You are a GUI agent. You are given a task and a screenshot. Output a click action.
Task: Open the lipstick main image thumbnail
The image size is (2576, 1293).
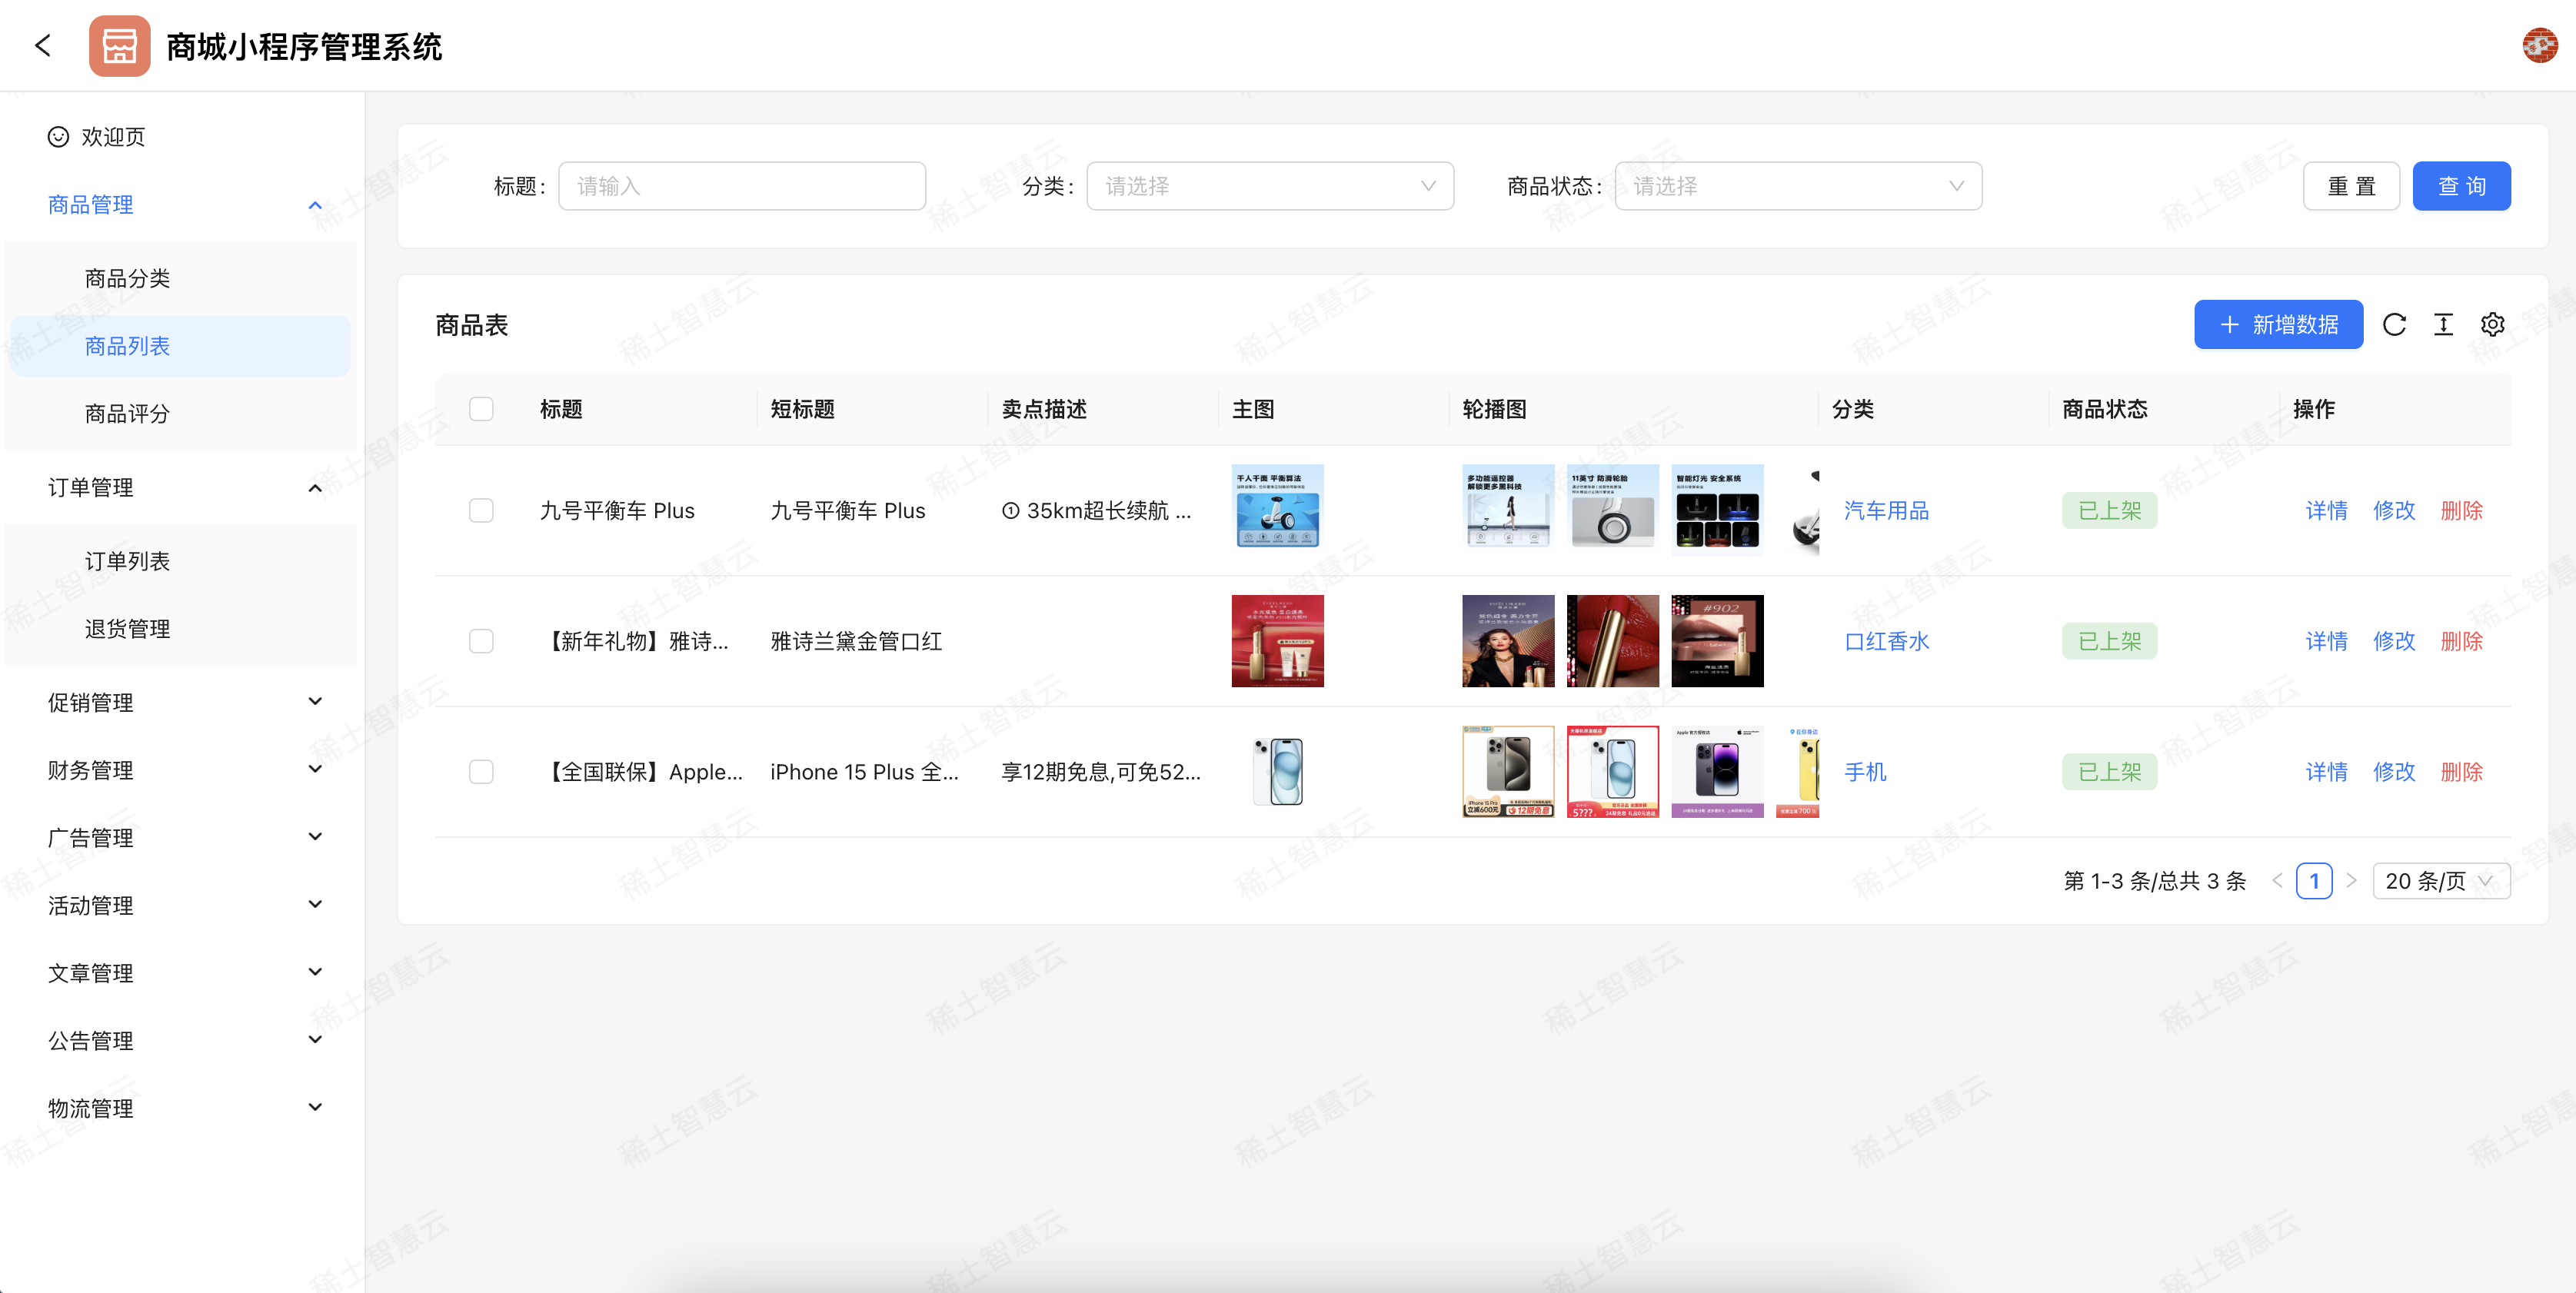(x=1277, y=641)
